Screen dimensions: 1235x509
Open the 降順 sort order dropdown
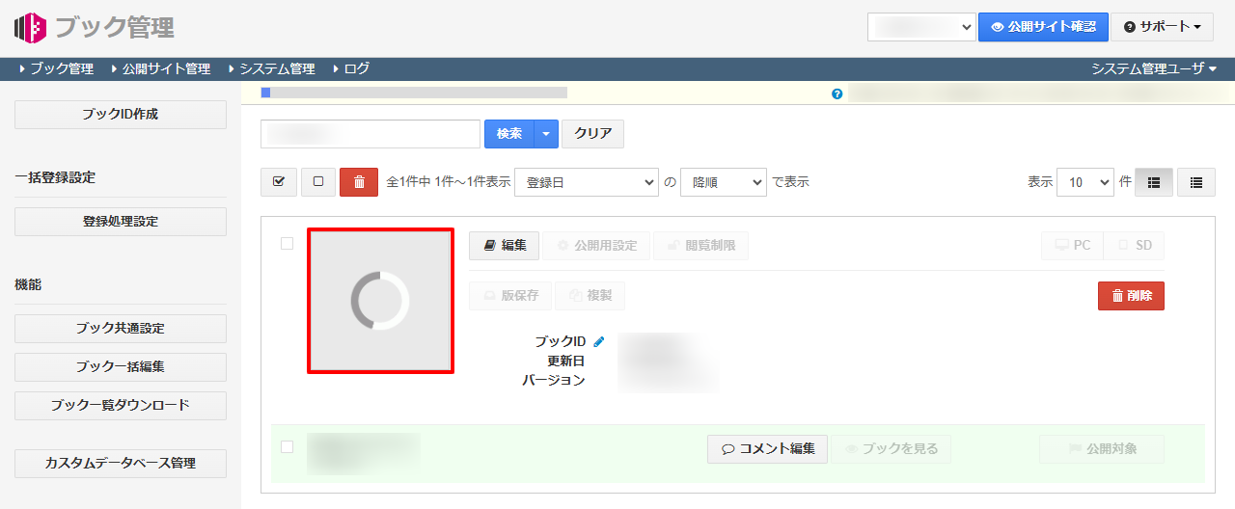click(x=723, y=181)
